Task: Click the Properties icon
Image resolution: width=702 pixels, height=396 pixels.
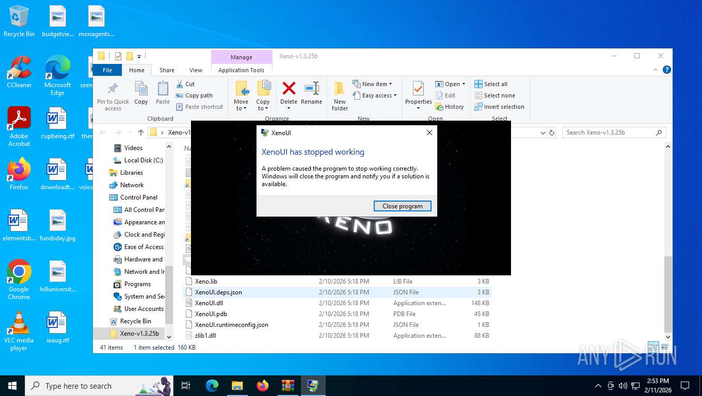Action: click(418, 89)
